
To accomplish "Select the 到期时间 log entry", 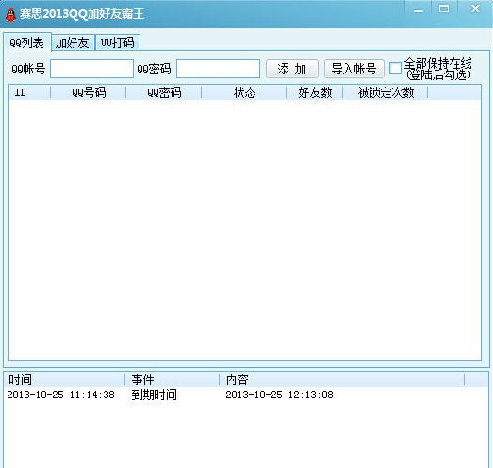I will [154, 395].
